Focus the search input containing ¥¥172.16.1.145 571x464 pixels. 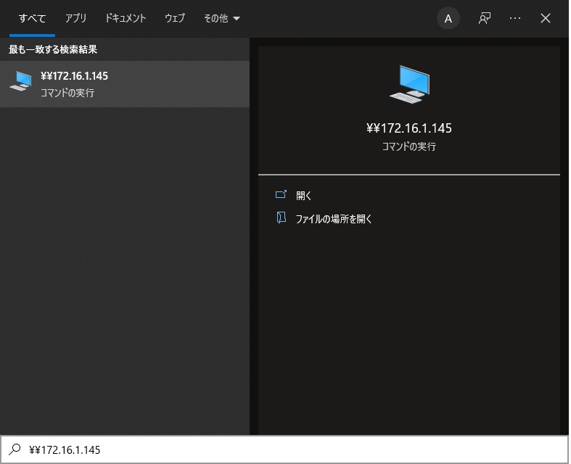[284, 449]
